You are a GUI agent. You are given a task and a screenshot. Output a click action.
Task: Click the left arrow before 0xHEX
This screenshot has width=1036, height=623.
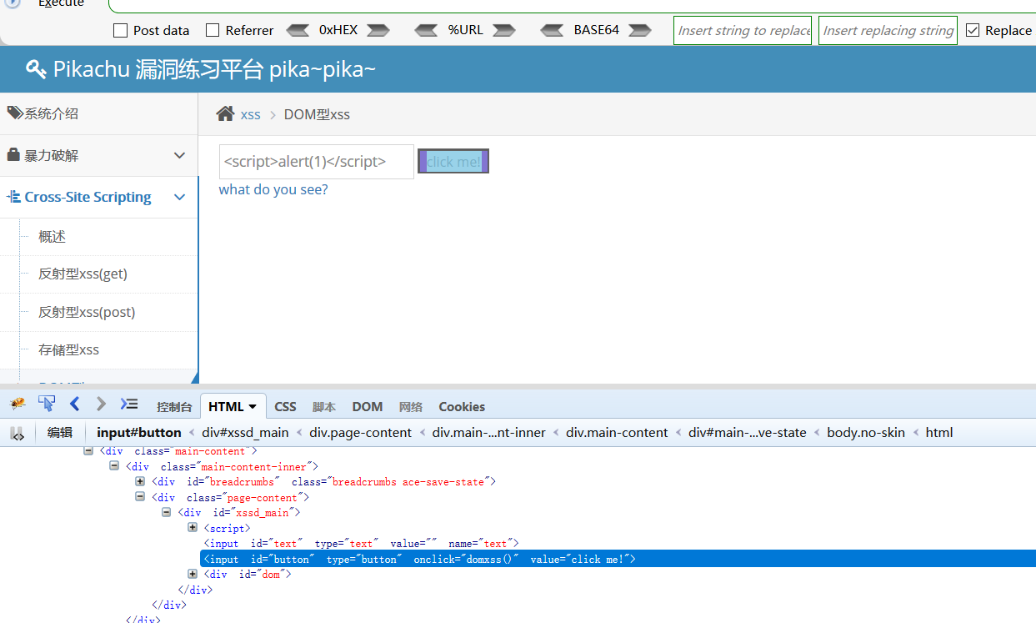(298, 30)
